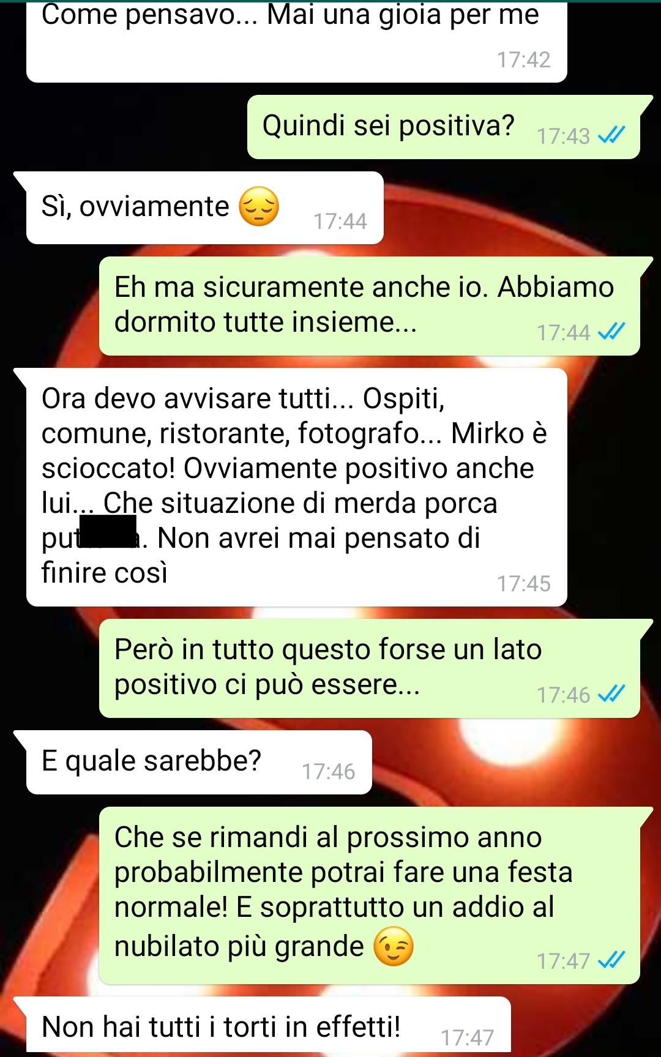
Task: Tap read receipt ticks on "Quindi sei positiva?"
Action: click(x=611, y=135)
